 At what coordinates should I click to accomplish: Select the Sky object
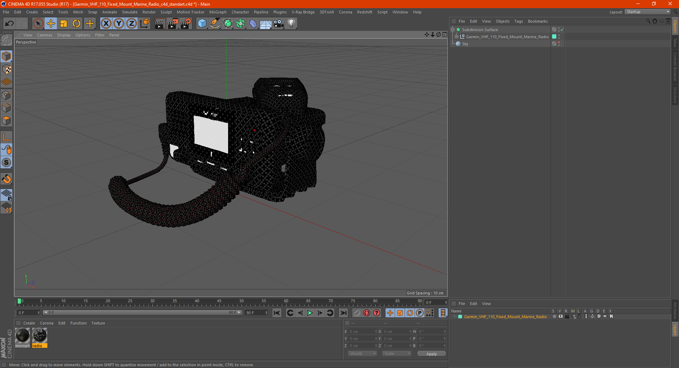pos(465,44)
